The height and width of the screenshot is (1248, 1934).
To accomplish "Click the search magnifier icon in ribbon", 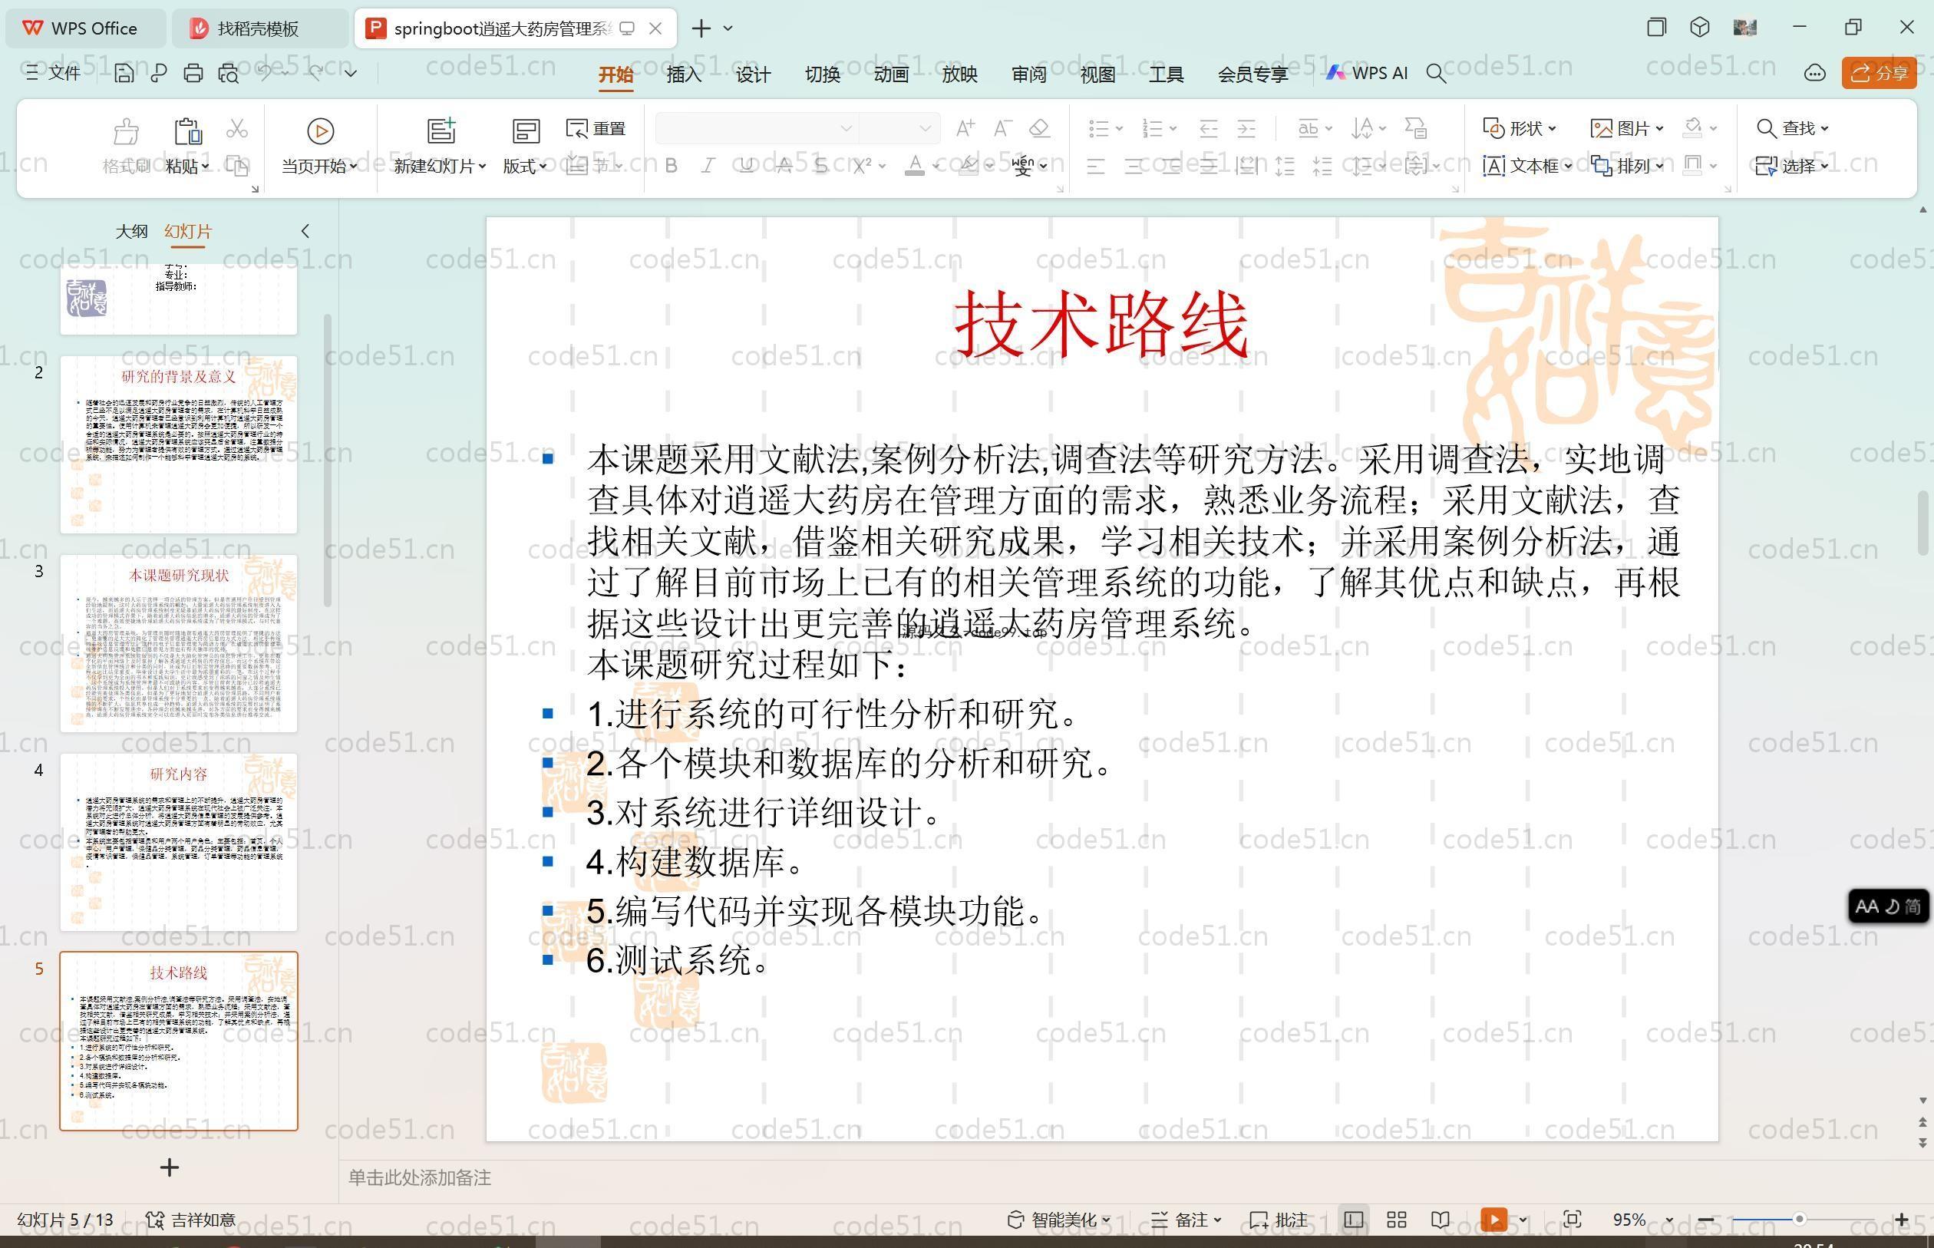I will [1436, 74].
